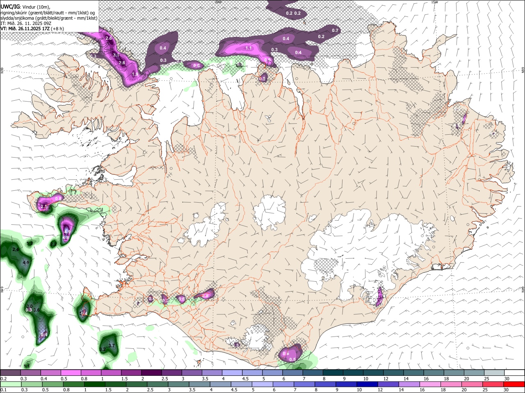Click the "slydda/snjókoma" legend description line
Viewport: 525px width, 393px height.
[x=49, y=18]
